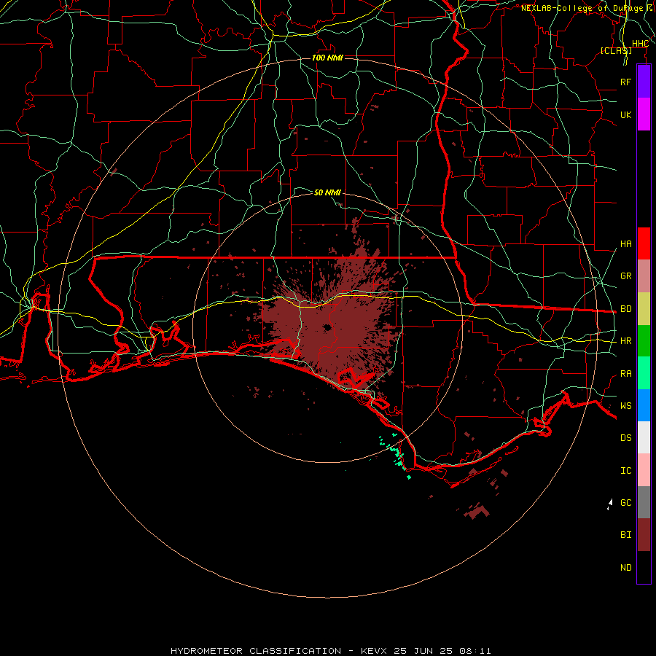
Task: Click the small white marker left of the GC label
Action: (610, 504)
